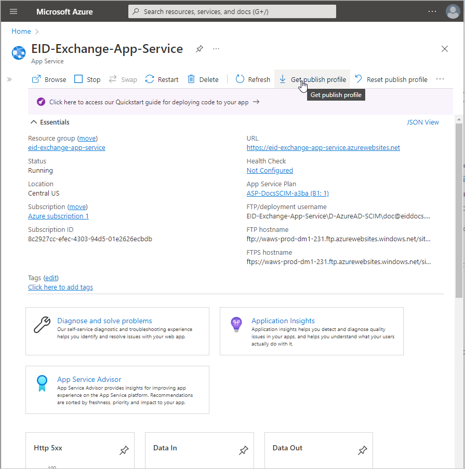Open the hamburger portal menu
The height and width of the screenshot is (469, 465).
pyautogui.click(x=14, y=11)
